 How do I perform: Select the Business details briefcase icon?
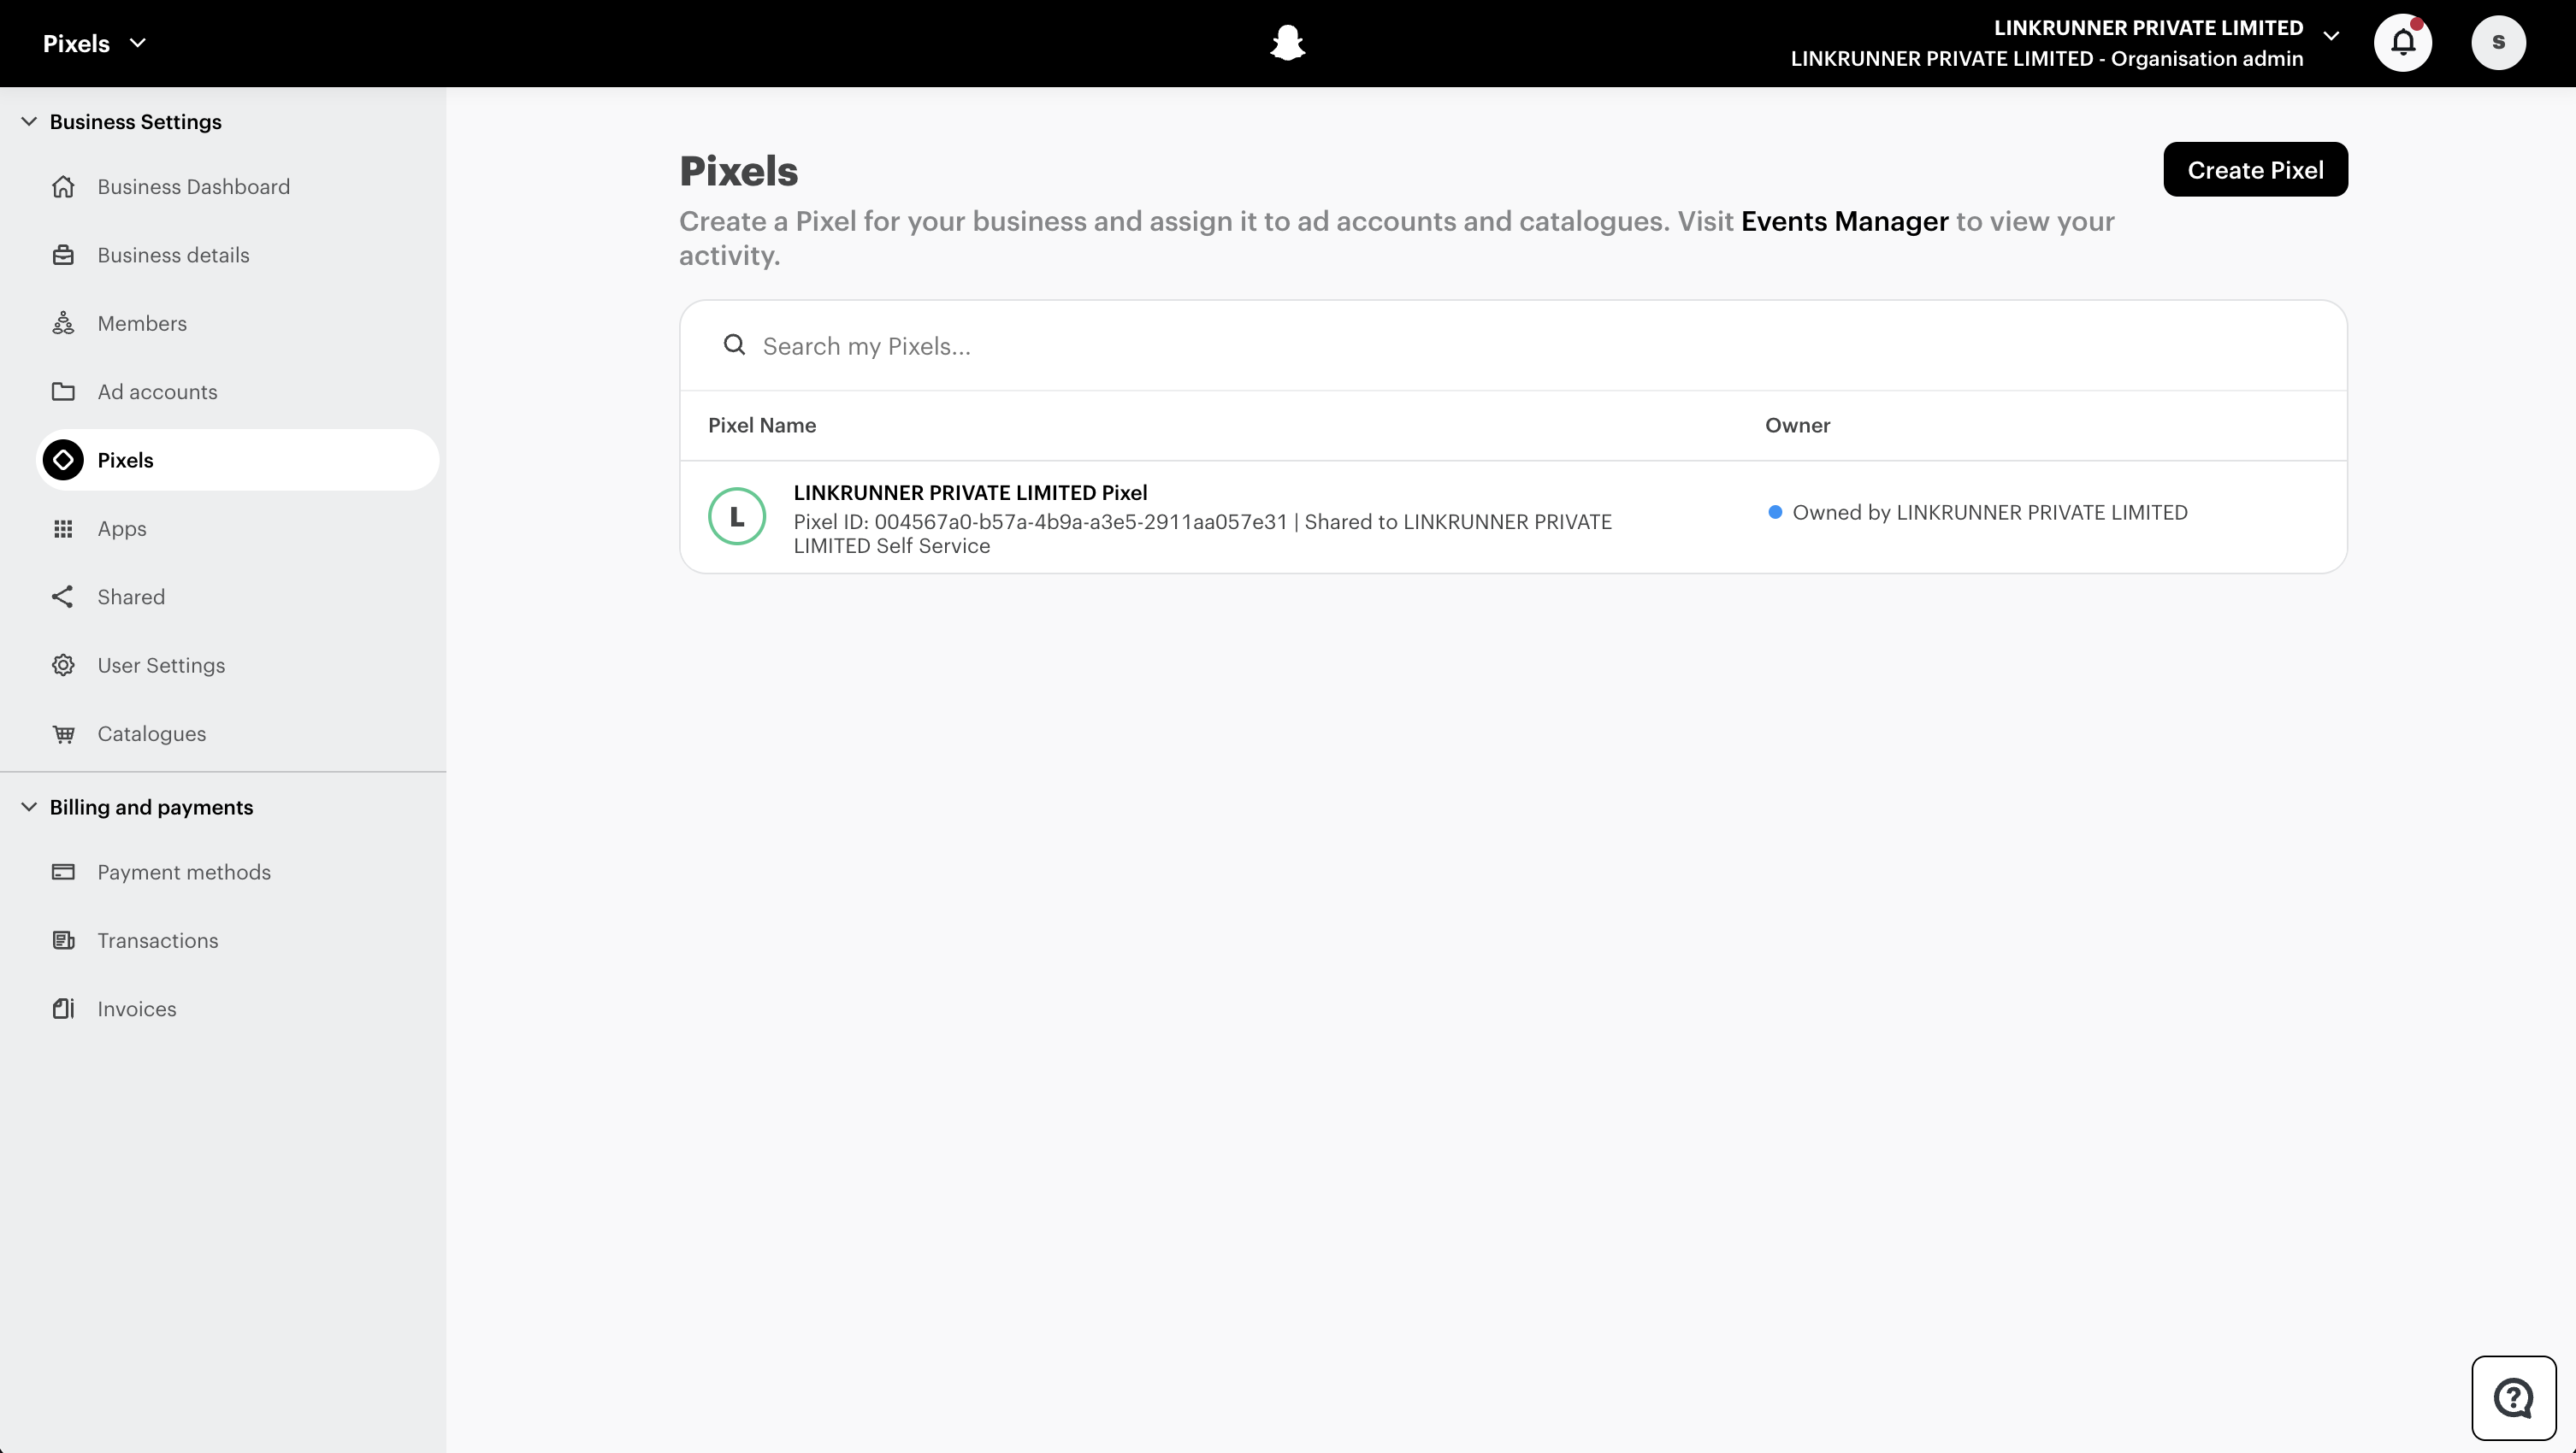(64, 255)
